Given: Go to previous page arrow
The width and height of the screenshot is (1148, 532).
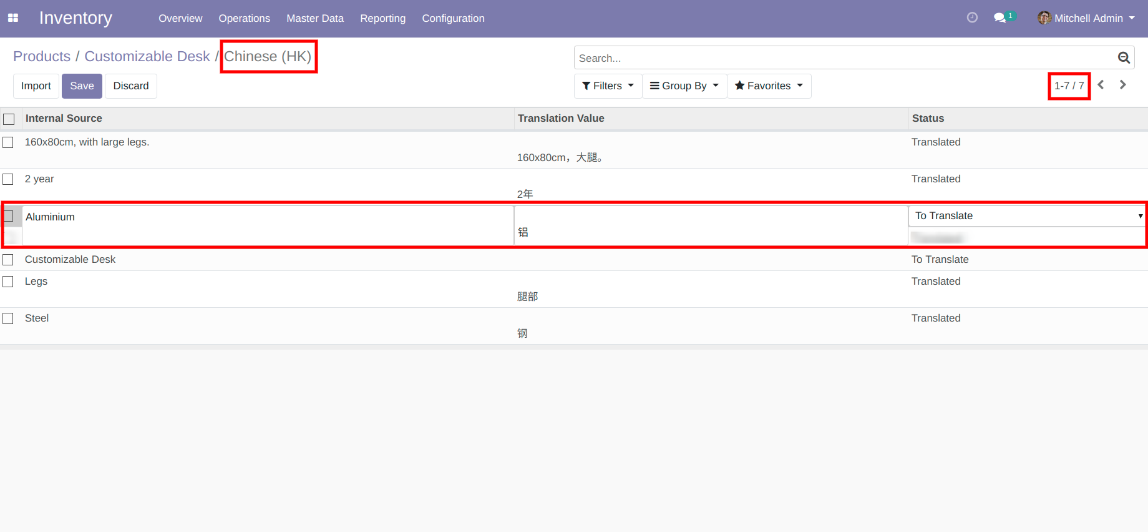Looking at the screenshot, I should [1101, 85].
